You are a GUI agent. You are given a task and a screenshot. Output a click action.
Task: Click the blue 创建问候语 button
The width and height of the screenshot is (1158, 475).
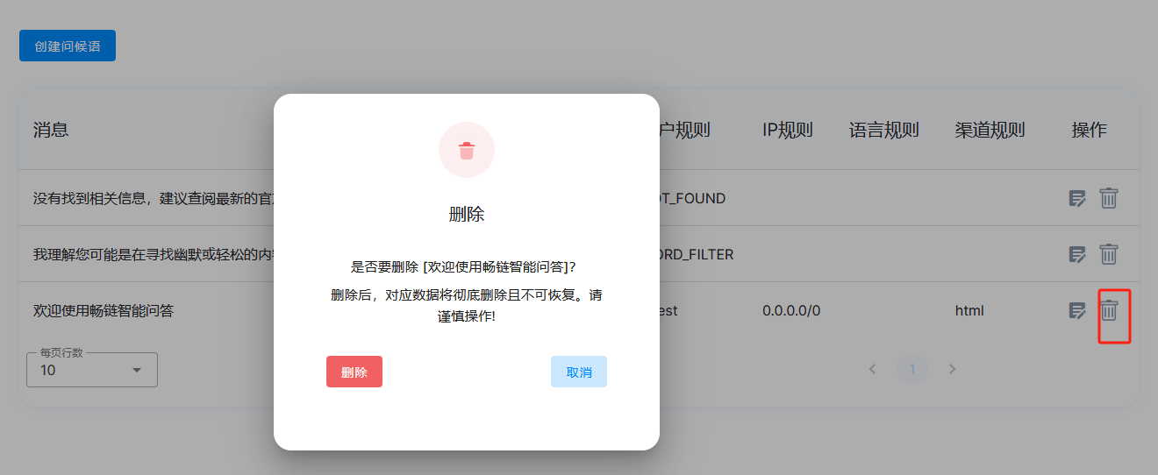click(68, 46)
